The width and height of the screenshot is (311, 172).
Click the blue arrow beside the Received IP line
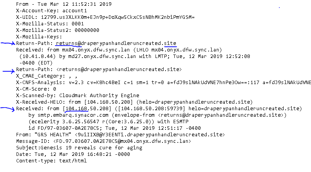tap(7, 108)
